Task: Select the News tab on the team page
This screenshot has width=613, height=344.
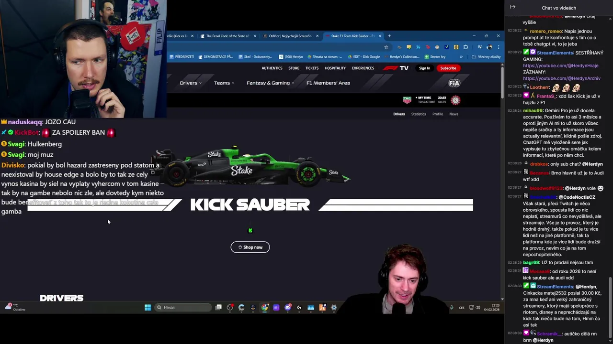Action: click(x=454, y=114)
